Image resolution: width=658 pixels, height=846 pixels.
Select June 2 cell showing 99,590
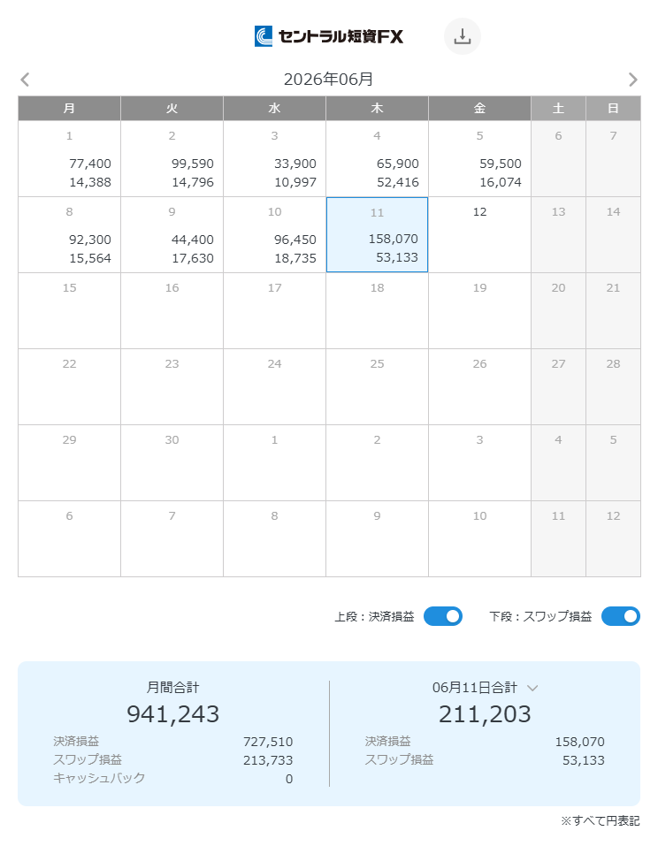tap(172, 158)
